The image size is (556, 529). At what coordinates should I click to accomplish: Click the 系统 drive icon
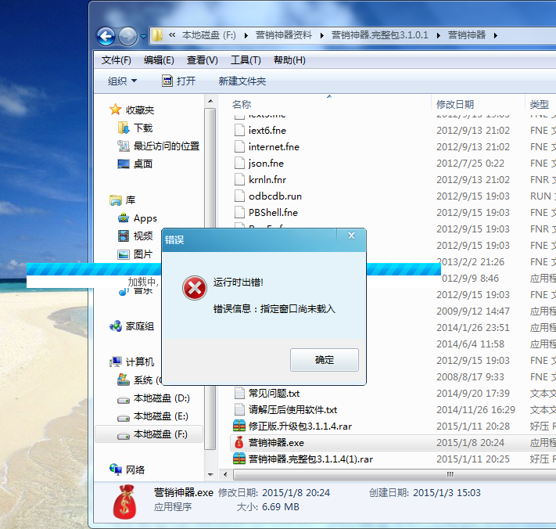click(123, 380)
